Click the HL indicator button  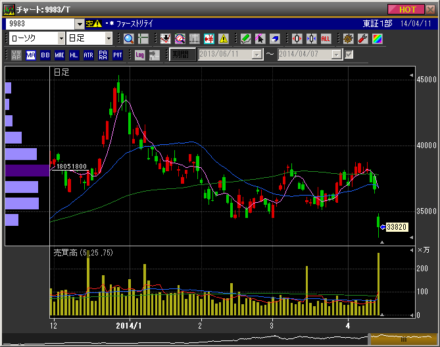point(74,55)
